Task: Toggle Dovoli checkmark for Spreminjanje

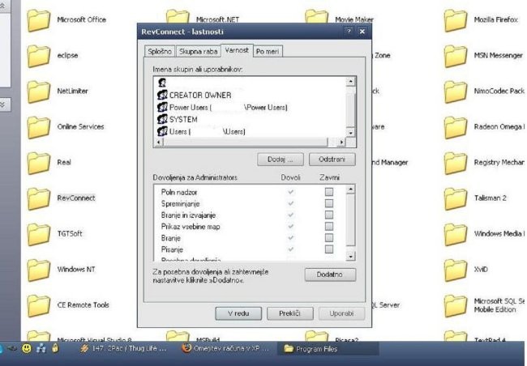Action: pos(291,203)
